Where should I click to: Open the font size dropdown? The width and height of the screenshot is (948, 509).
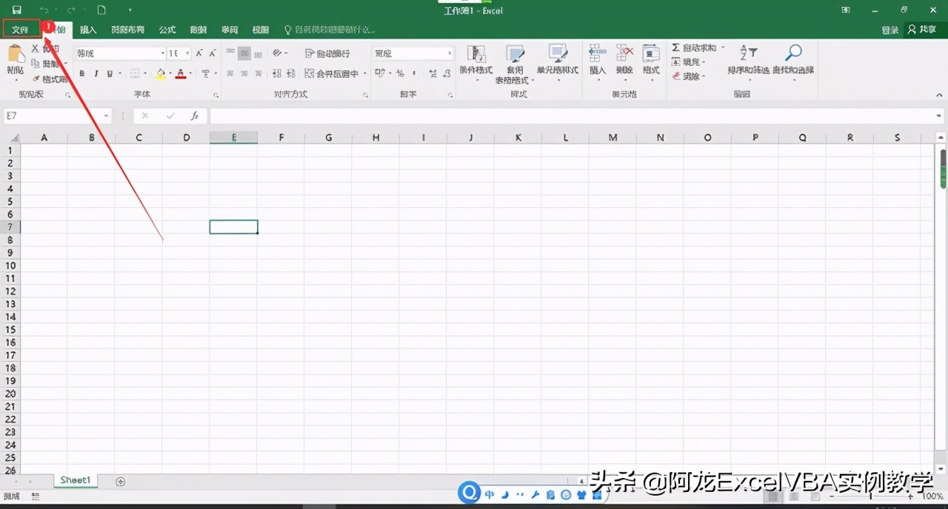coord(188,53)
